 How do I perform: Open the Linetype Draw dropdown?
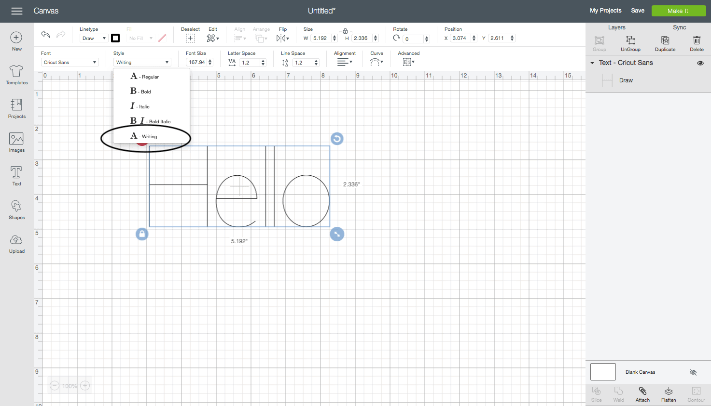[94, 38]
